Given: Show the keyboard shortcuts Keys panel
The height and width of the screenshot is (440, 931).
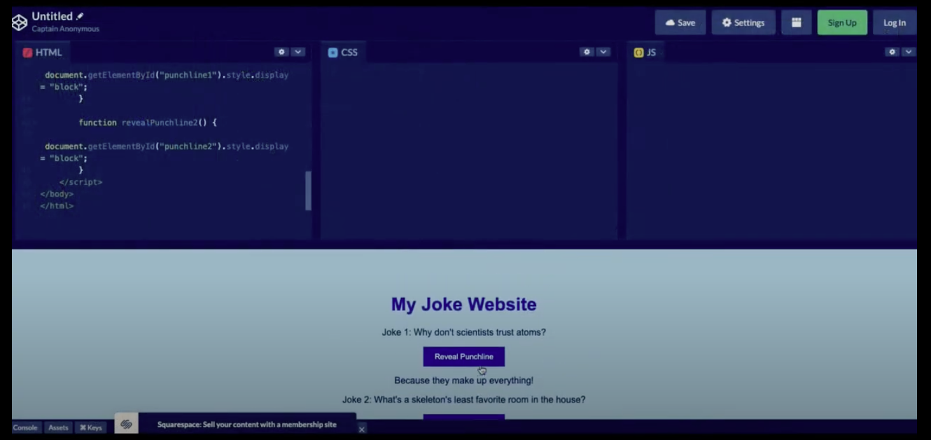Looking at the screenshot, I should tap(90, 428).
